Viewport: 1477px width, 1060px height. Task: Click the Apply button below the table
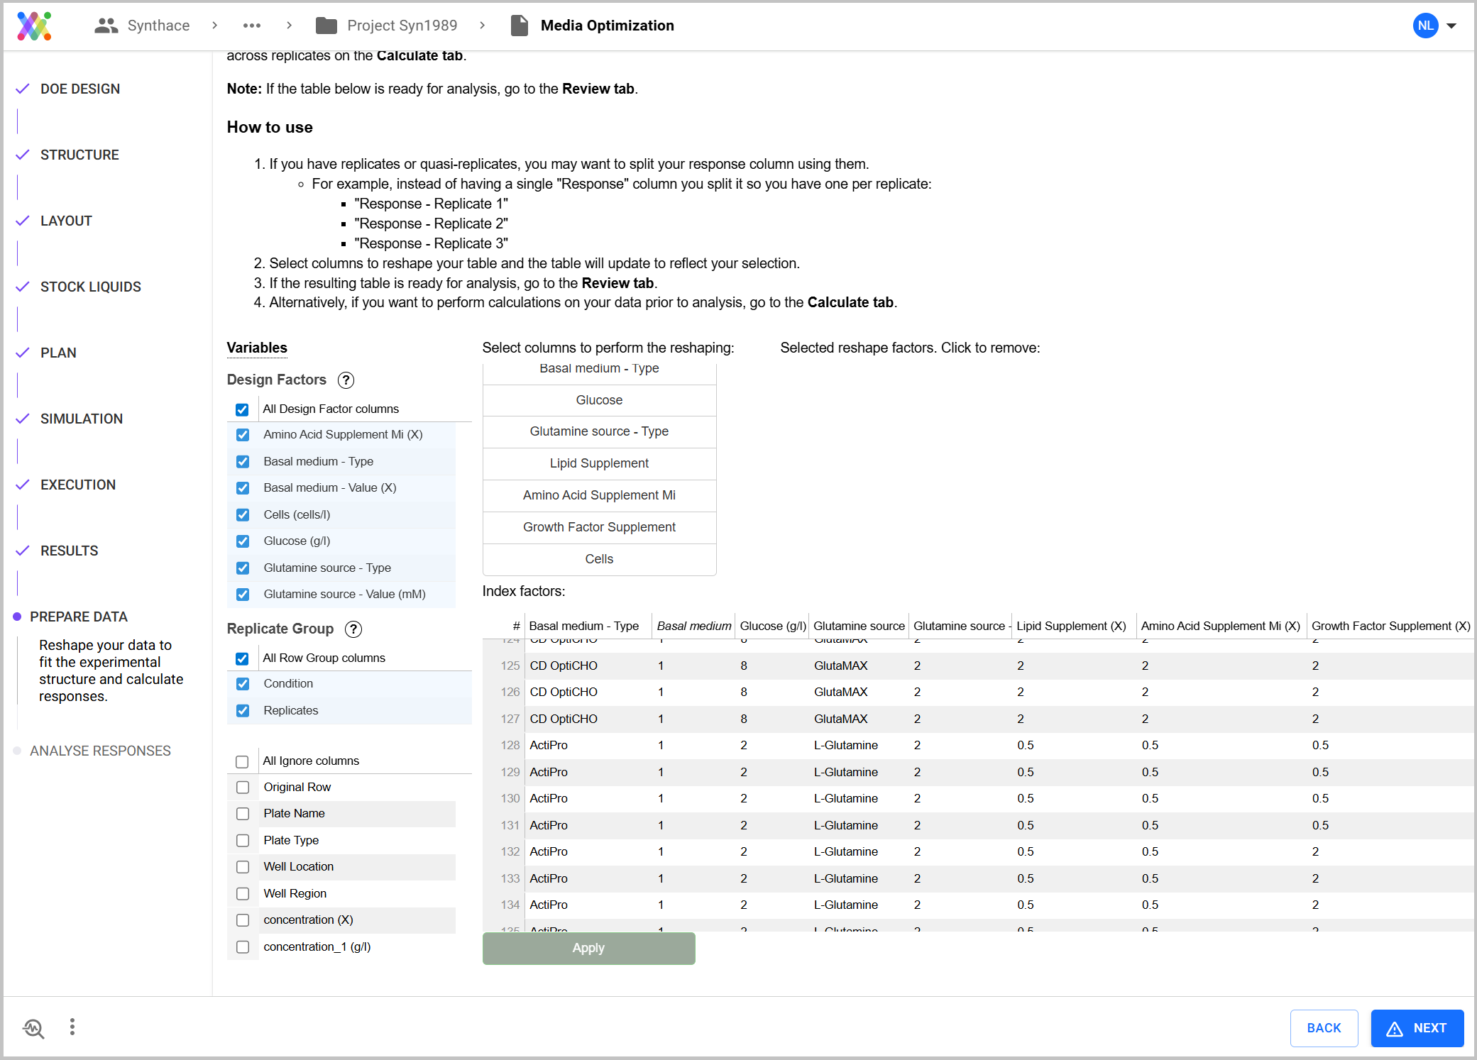[588, 948]
